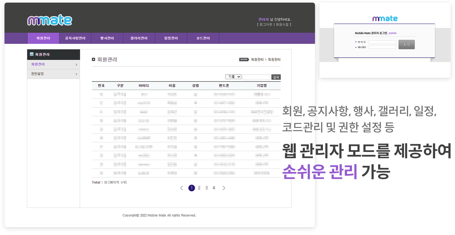
Task: Click the 성별 column header
Action: tap(195, 86)
